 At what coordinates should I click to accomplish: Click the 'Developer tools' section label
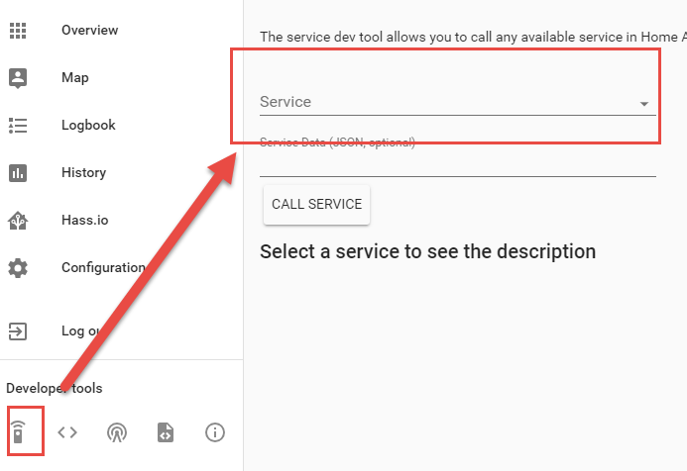coord(55,388)
